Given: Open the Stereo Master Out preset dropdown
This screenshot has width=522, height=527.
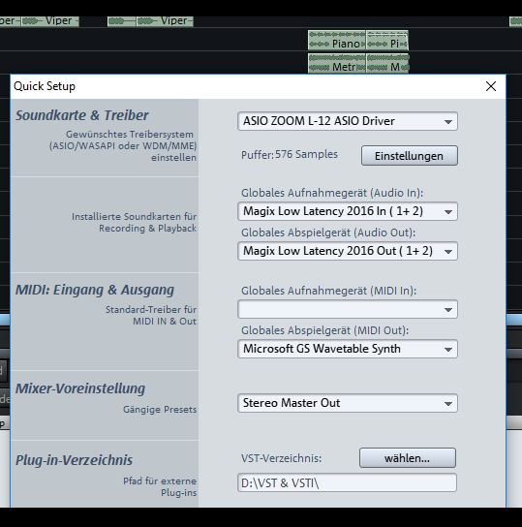Looking at the screenshot, I should coord(348,403).
